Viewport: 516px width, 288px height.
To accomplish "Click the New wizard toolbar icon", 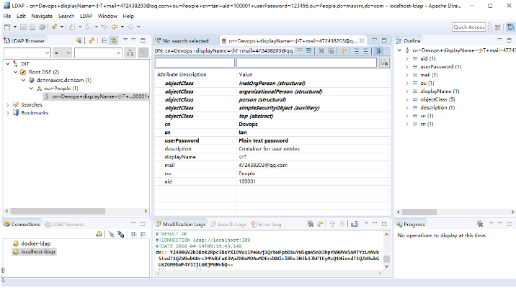I will 7,27.
